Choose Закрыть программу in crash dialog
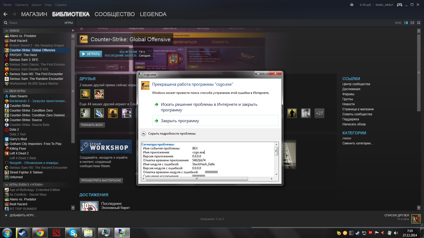The height and width of the screenshot is (238, 424). click(215, 121)
